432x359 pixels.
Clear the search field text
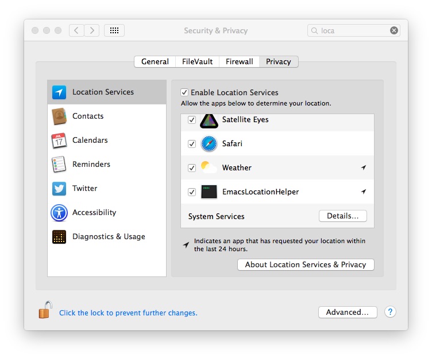coord(394,30)
